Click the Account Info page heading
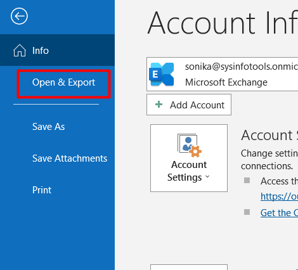Screen dimensions: 298x270 tap(223, 23)
